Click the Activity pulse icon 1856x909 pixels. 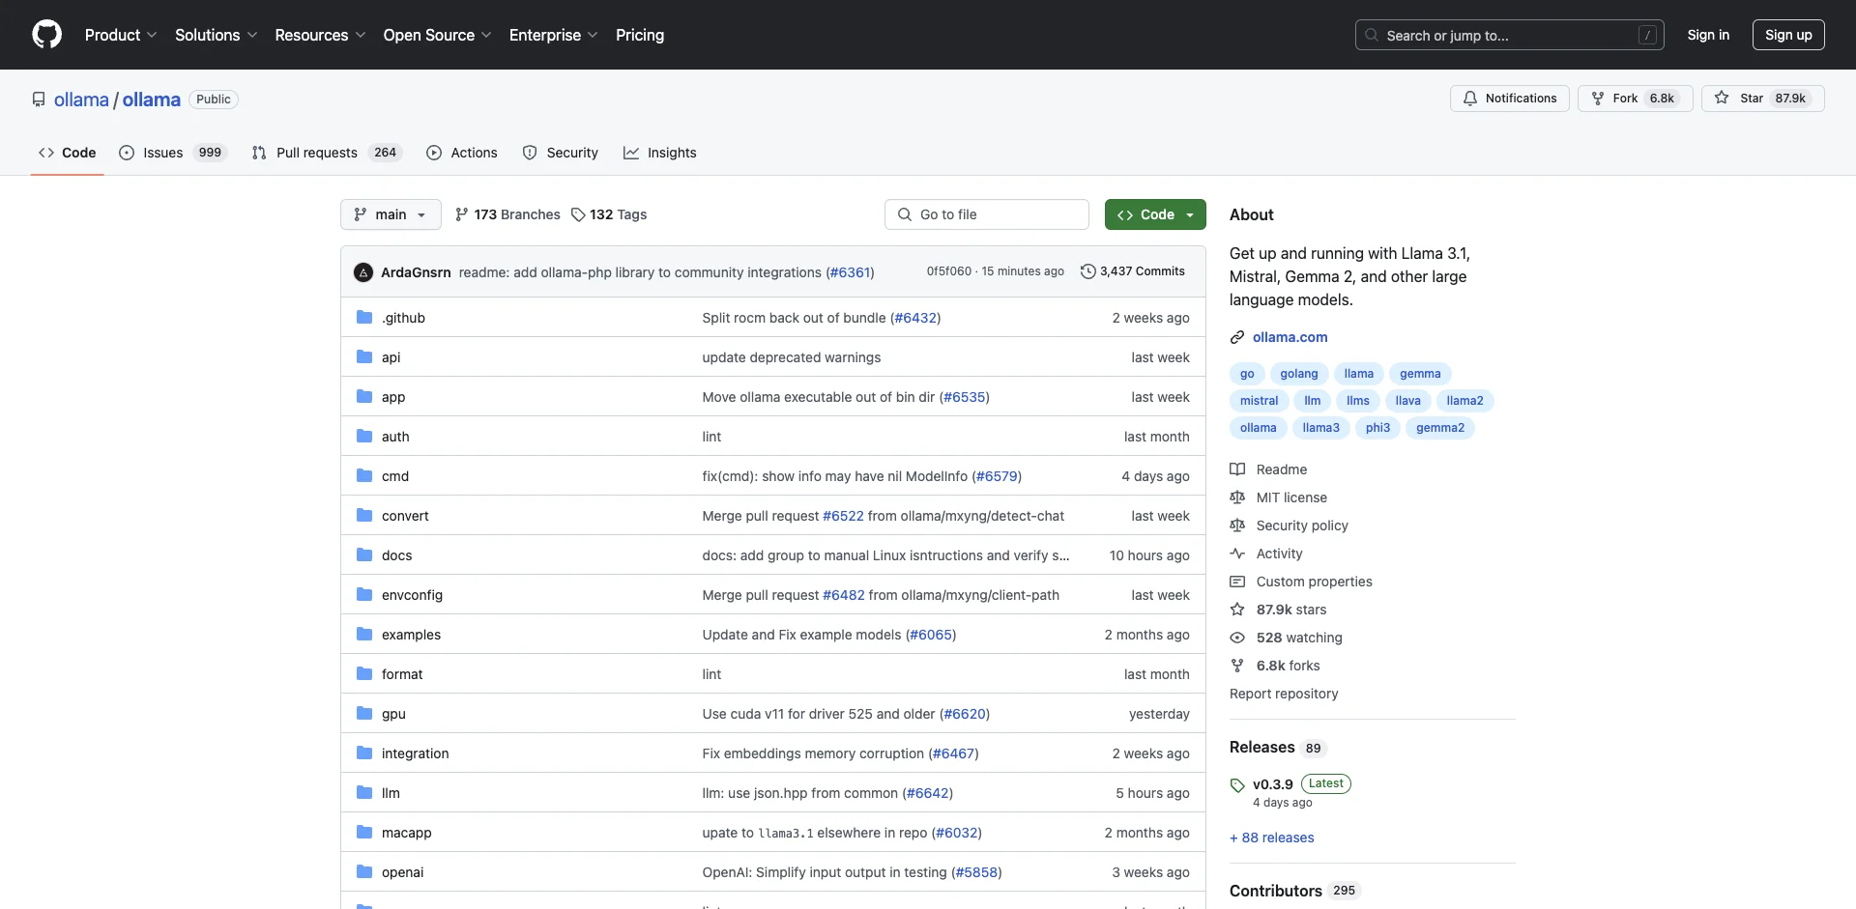click(x=1237, y=554)
